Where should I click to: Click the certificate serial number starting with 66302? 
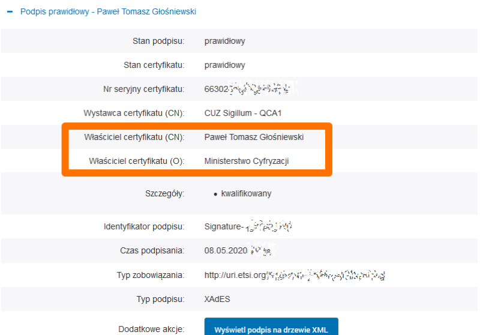[x=247, y=89]
